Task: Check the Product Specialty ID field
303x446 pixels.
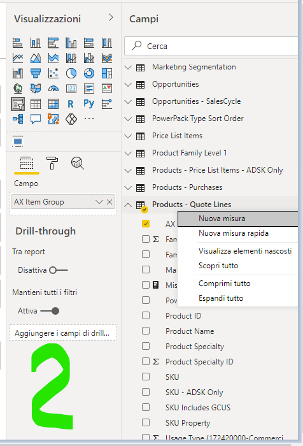Action: pos(146,361)
